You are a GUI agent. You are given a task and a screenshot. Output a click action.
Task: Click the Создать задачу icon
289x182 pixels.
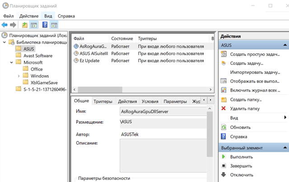[224, 63]
